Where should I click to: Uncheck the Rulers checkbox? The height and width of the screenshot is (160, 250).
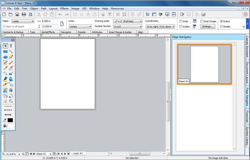[x=222, y=21]
